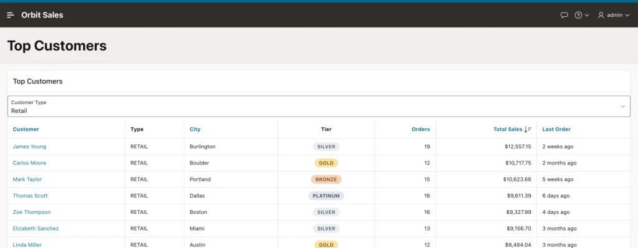Viewport: 638px width, 248px height.
Task: Select the Tier column header
Action: [326, 129]
